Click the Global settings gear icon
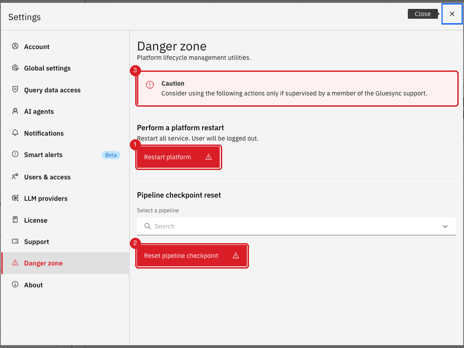This screenshot has width=464, height=348. (15, 68)
